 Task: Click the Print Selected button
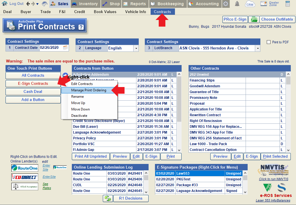275,156
